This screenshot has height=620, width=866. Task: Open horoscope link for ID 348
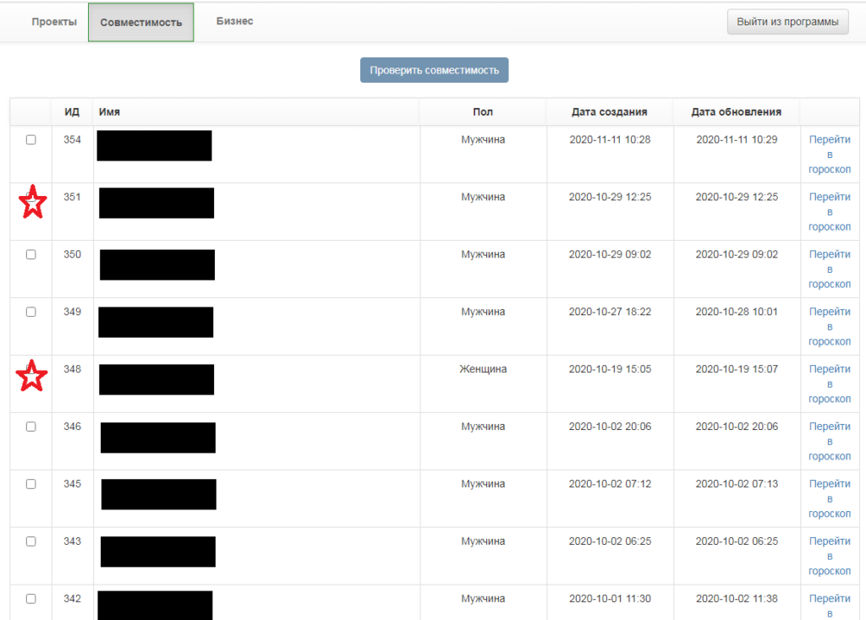830,384
